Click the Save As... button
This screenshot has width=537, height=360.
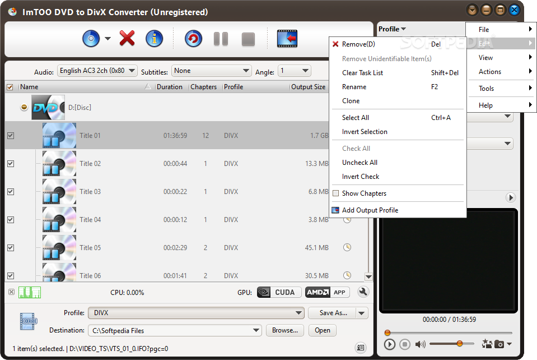(x=333, y=313)
